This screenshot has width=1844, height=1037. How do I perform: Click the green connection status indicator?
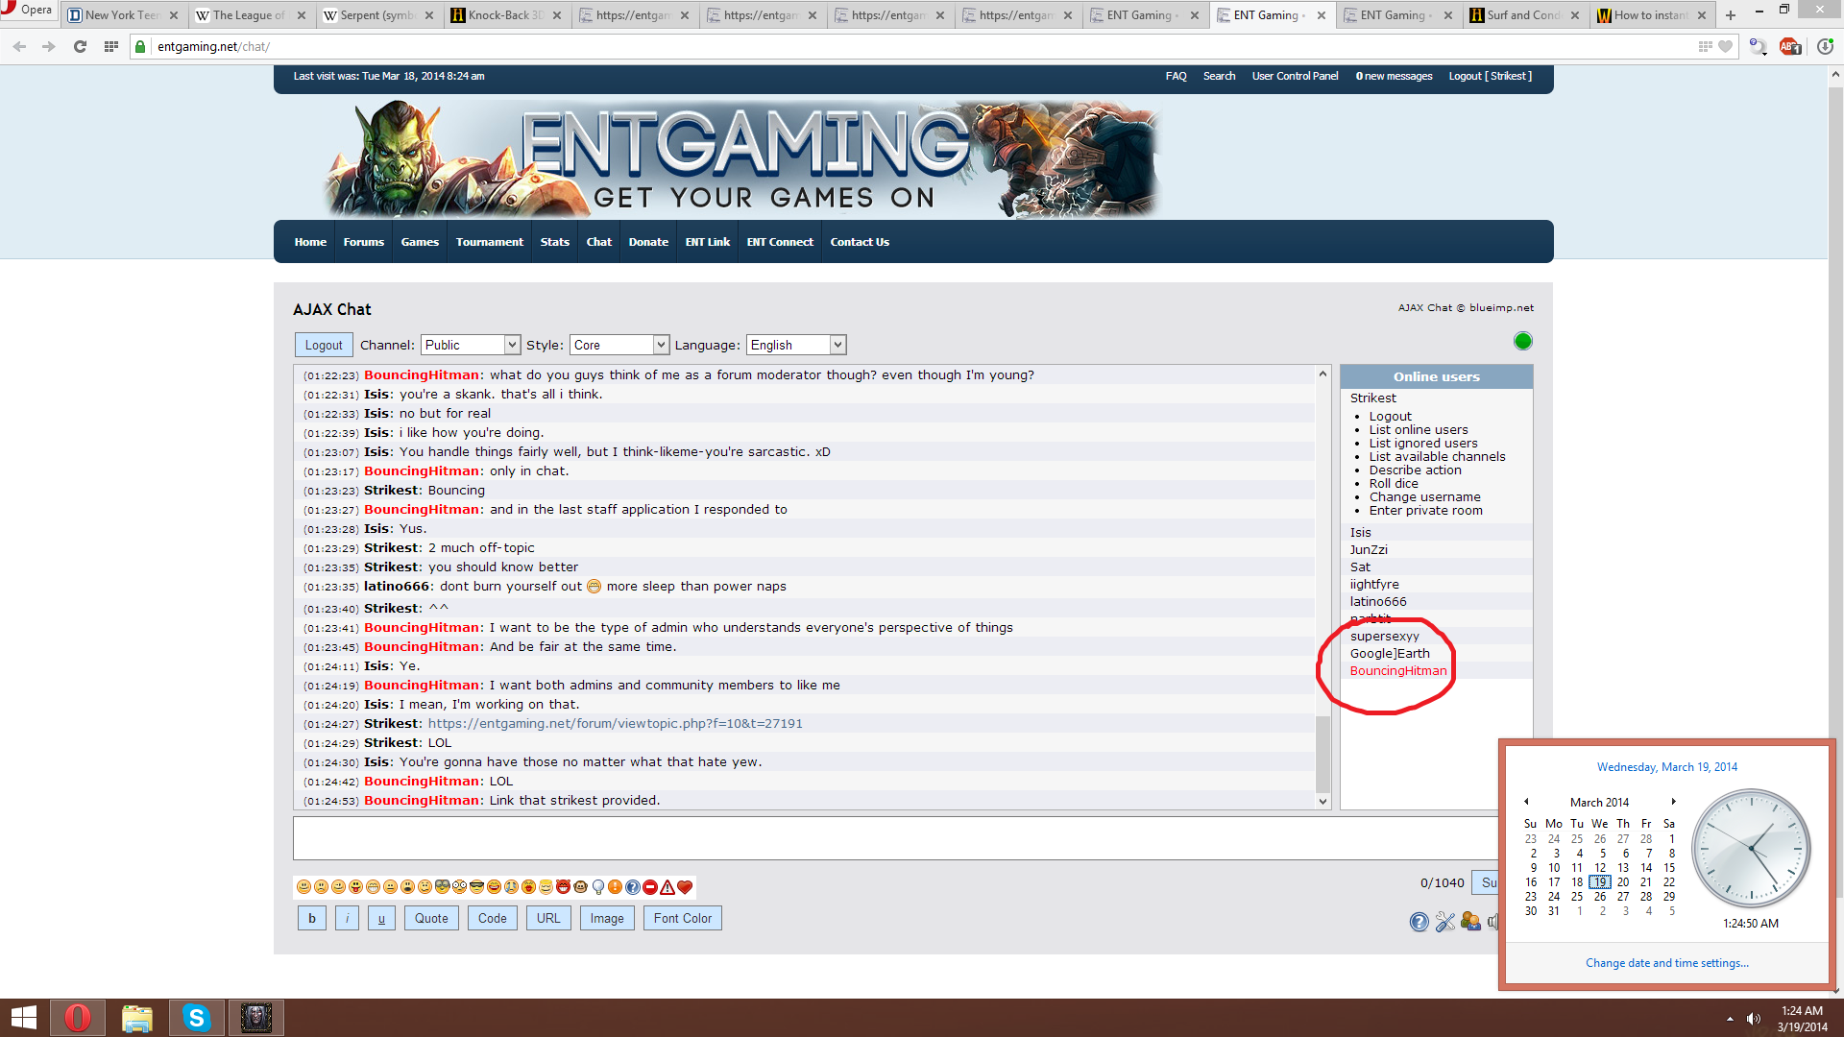click(x=1523, y=341)
